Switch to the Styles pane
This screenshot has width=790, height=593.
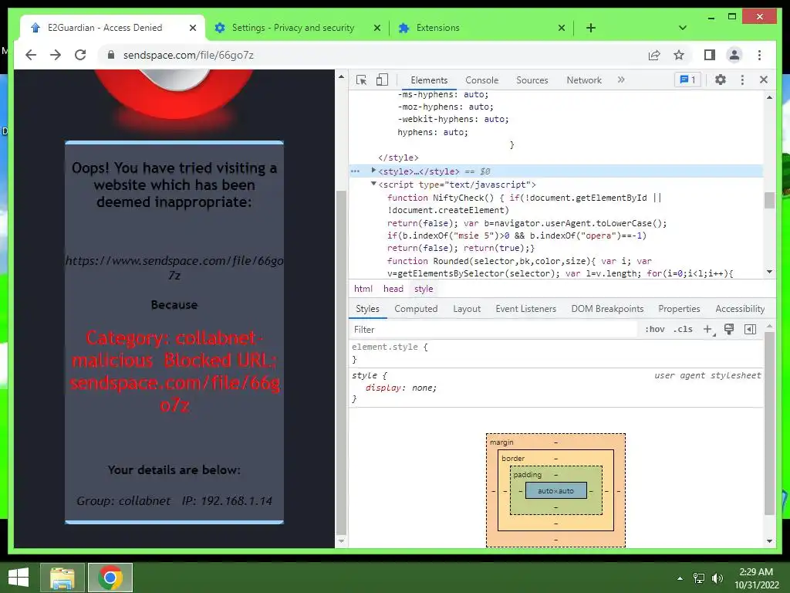click(367, 309)
